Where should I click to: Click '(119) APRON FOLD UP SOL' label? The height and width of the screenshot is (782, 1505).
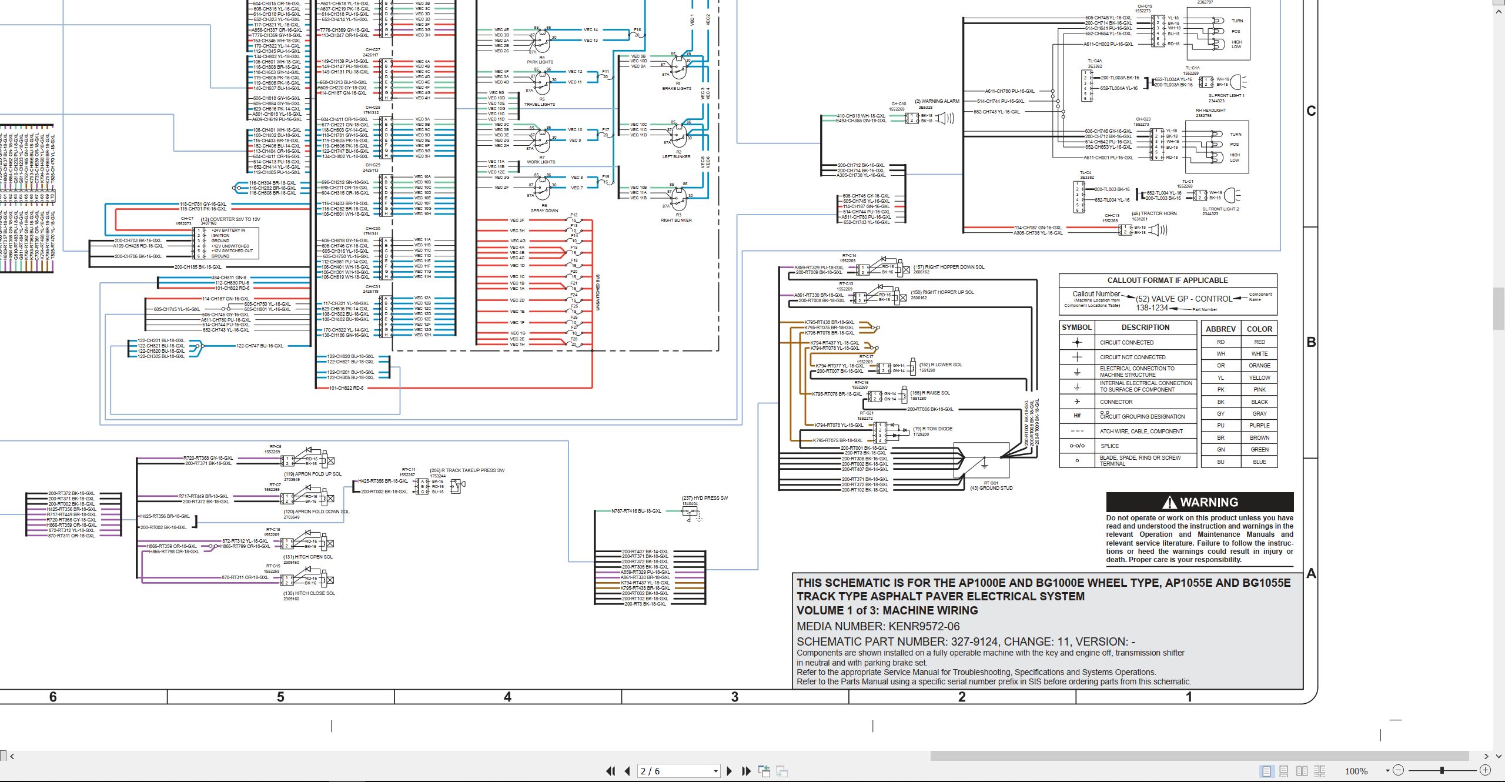point(312,474)
